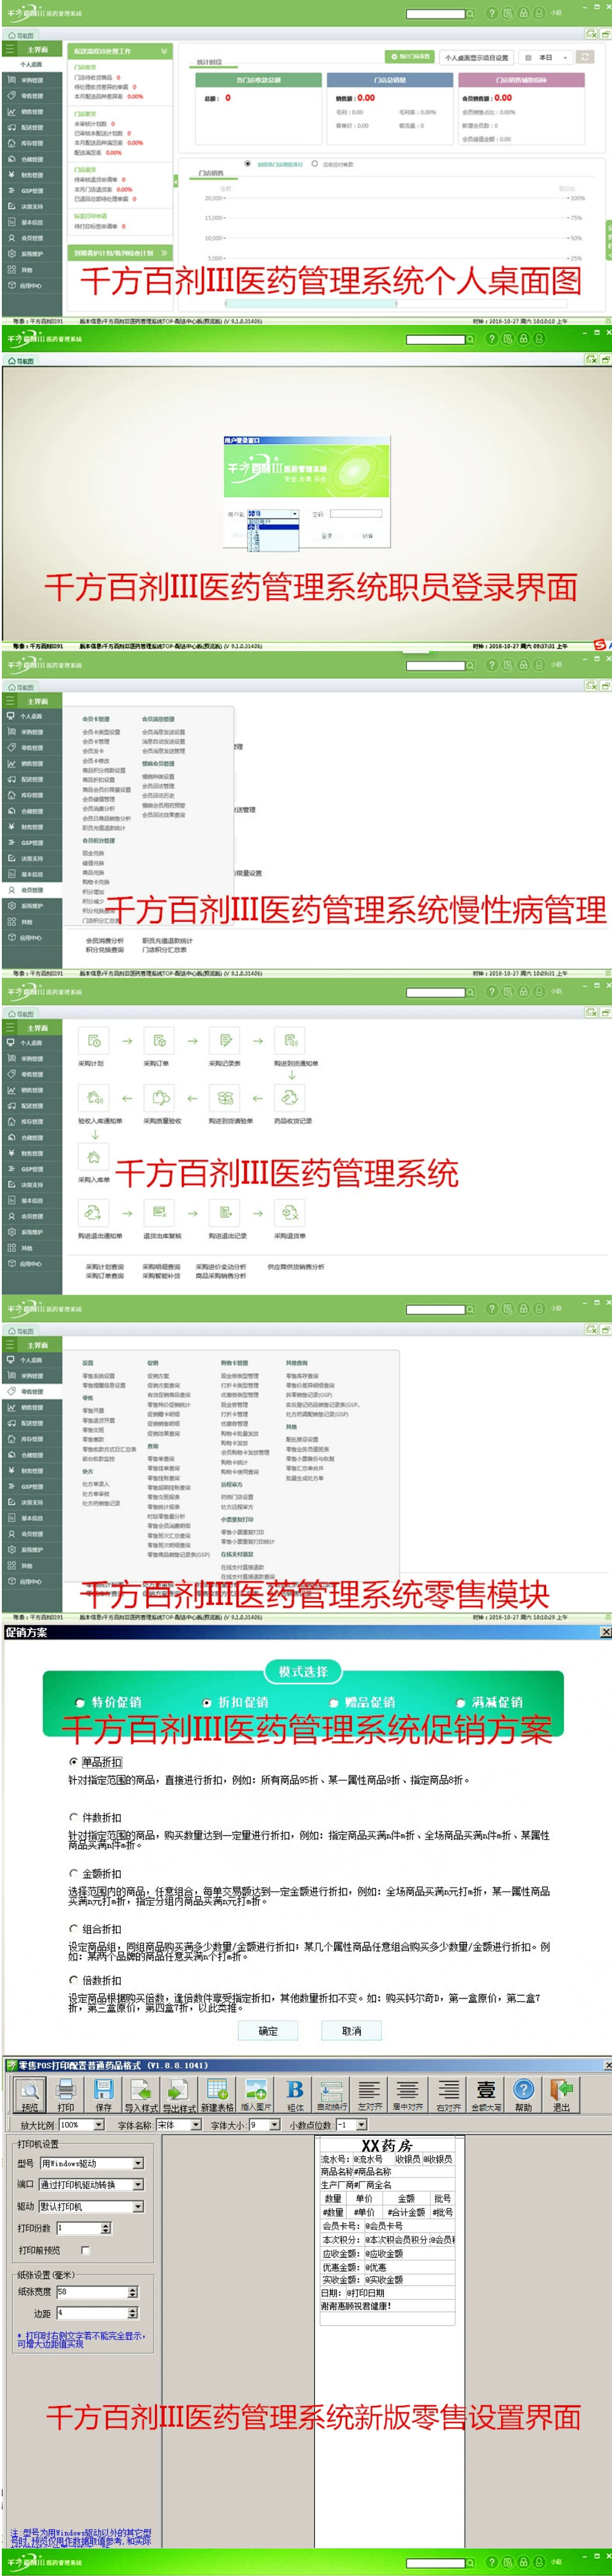
Task: Click the 帮助 help icon
Action: point(523,2094)
